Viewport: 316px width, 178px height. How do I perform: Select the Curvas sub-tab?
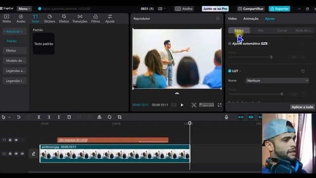point(282,31)
